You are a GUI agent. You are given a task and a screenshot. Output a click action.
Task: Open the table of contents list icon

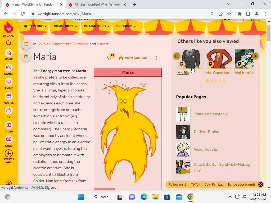point(26,44)
